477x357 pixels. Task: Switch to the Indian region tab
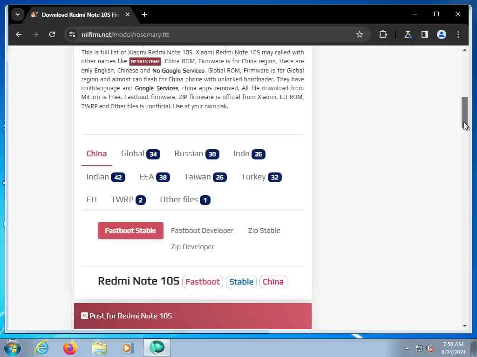[106, 177]
